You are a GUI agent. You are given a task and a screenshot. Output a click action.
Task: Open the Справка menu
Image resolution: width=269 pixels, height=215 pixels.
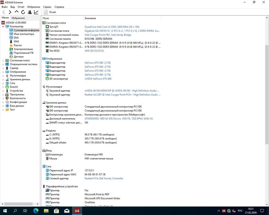[x=59, y=7]
